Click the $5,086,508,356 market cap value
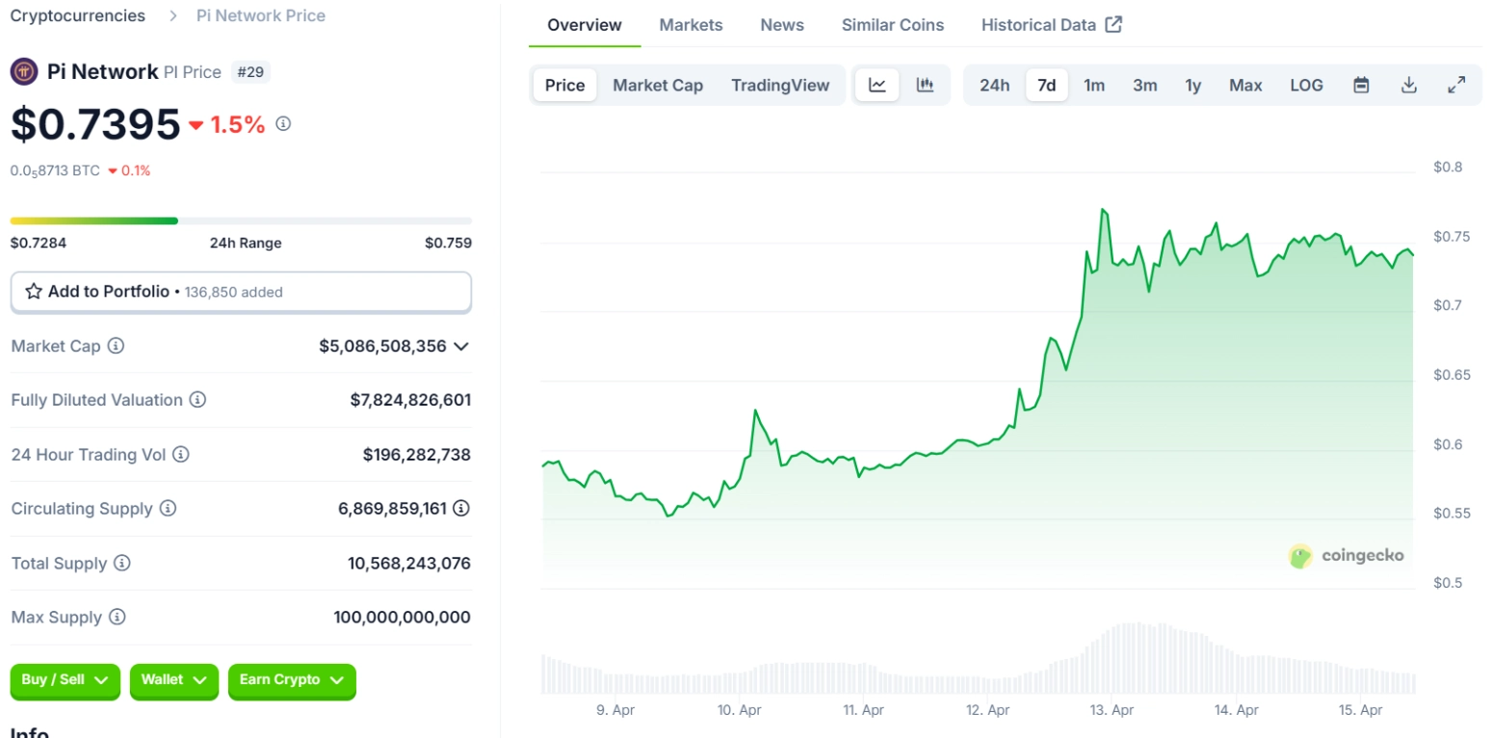 (x=382, y=346)
